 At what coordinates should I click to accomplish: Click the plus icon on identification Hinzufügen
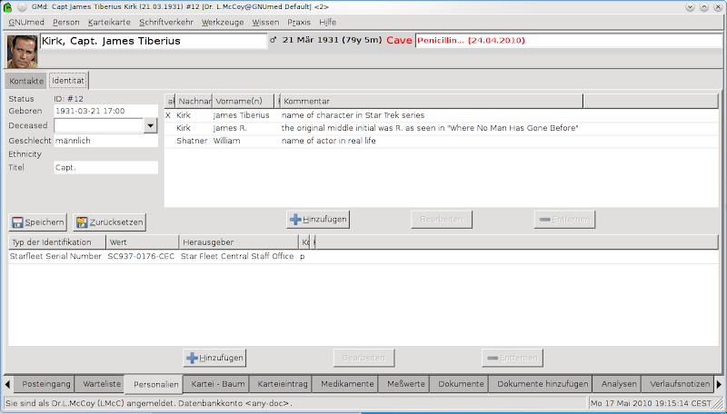[192, 358]
